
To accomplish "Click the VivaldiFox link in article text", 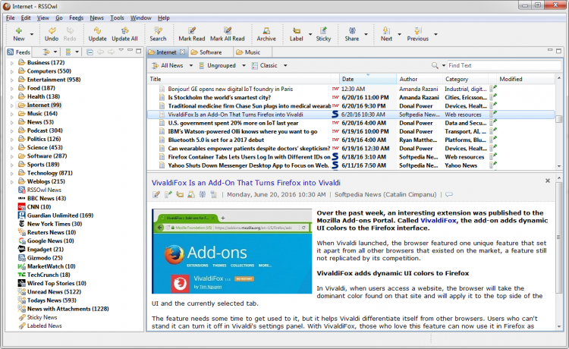I will point(439,221).
